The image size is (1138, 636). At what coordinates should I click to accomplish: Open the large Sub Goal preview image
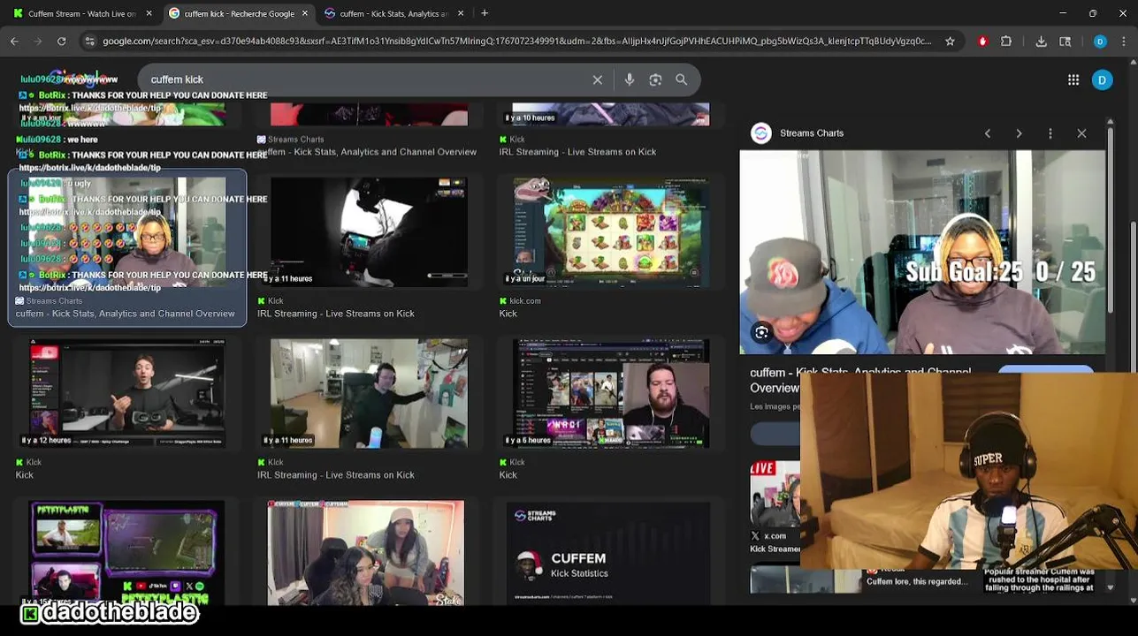click(922, 252)
